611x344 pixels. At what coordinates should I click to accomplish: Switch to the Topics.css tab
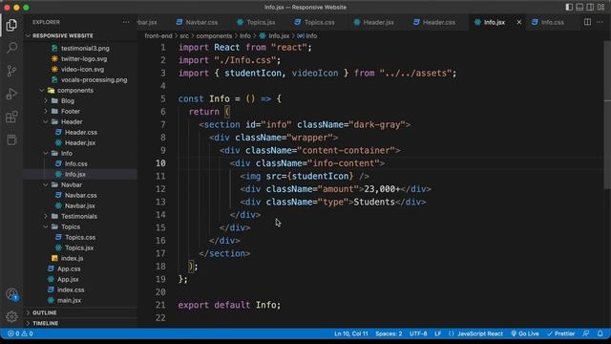point(314,22)
